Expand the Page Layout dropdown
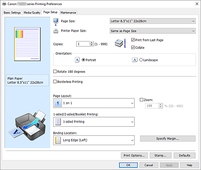This screenshot has height=170, width=201. [x=94, y=103]
